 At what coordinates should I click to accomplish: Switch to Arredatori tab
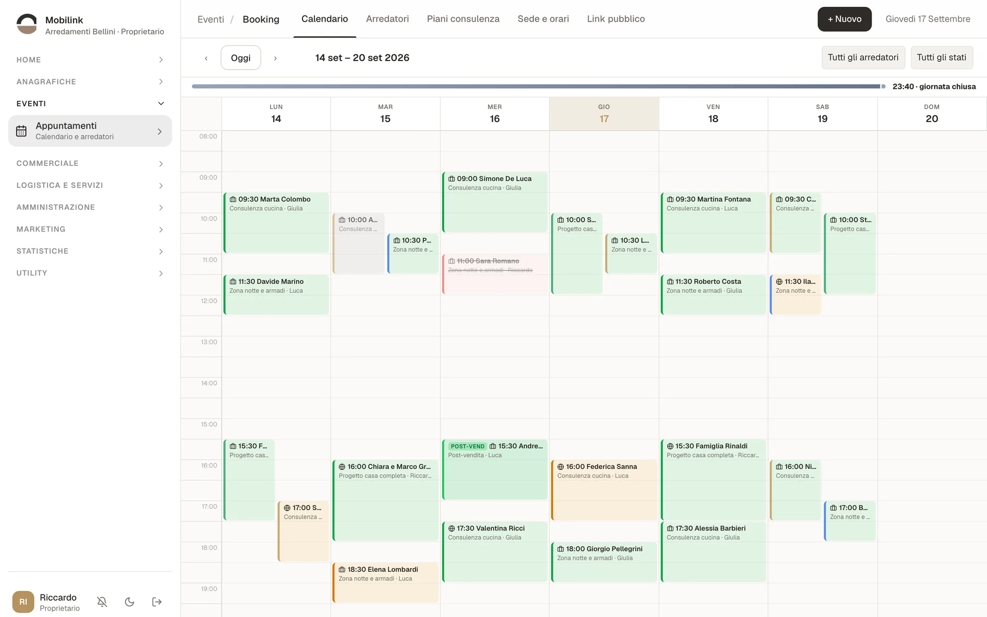pyautogui.click(x=387, y=19)
